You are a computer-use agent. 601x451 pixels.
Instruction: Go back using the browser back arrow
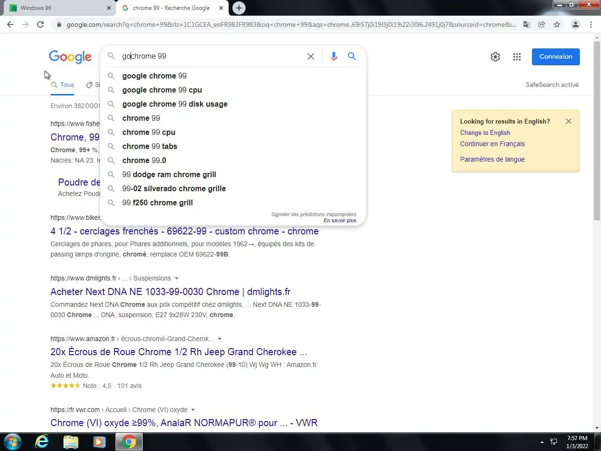[x=10, y=24]
